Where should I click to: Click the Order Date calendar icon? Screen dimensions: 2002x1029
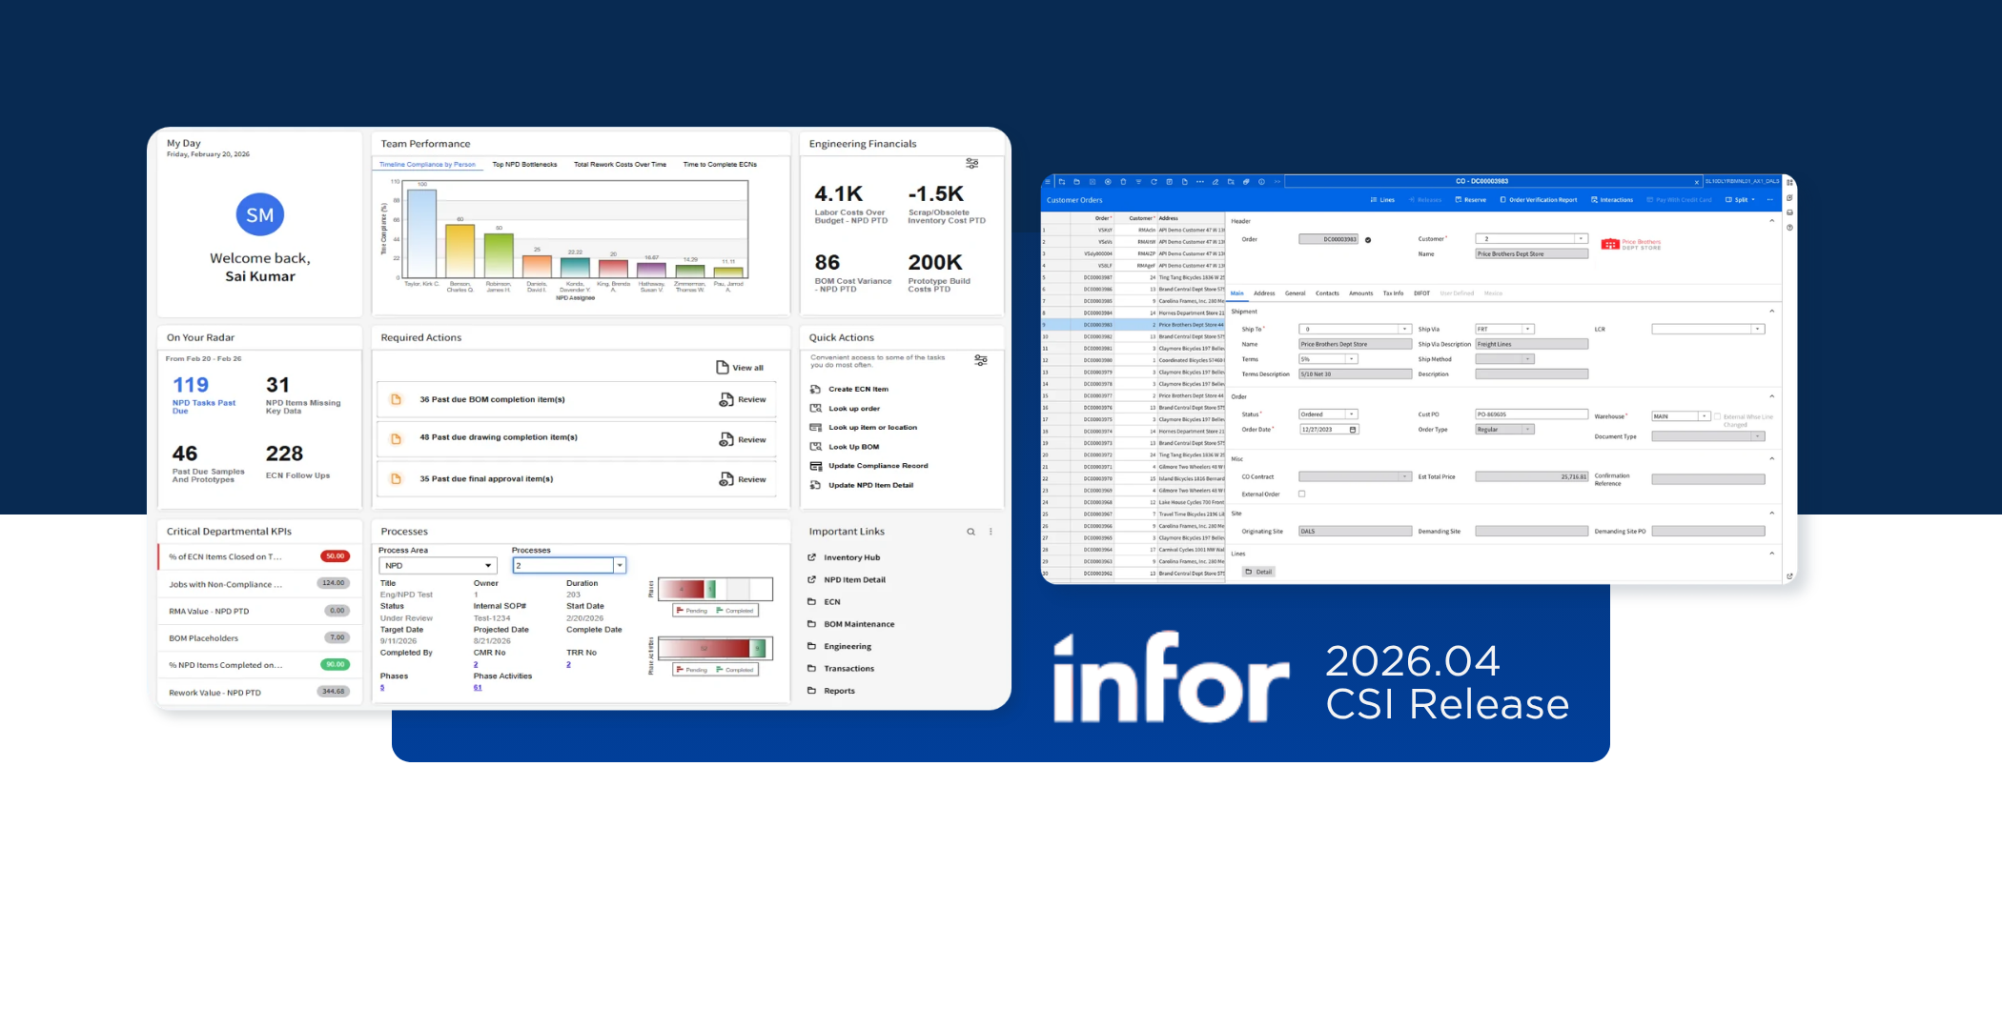click(x=1353, y=430)
